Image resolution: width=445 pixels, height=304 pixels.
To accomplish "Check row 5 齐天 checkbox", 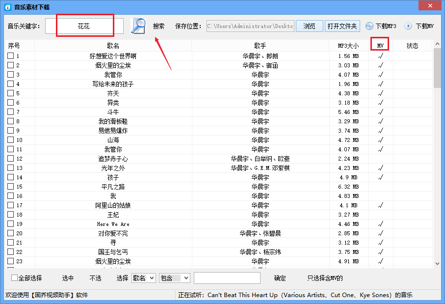I will pyautogui.click(x=10, y=93).
